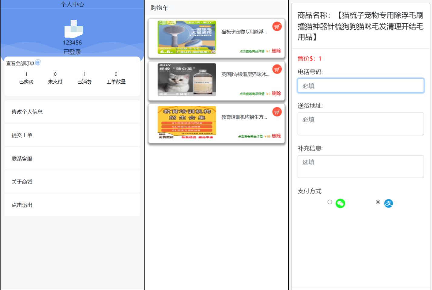The width and height of the screenshot is (432, 290).
Task: Click the 送货地址 text area
Action: pos(361,124)
